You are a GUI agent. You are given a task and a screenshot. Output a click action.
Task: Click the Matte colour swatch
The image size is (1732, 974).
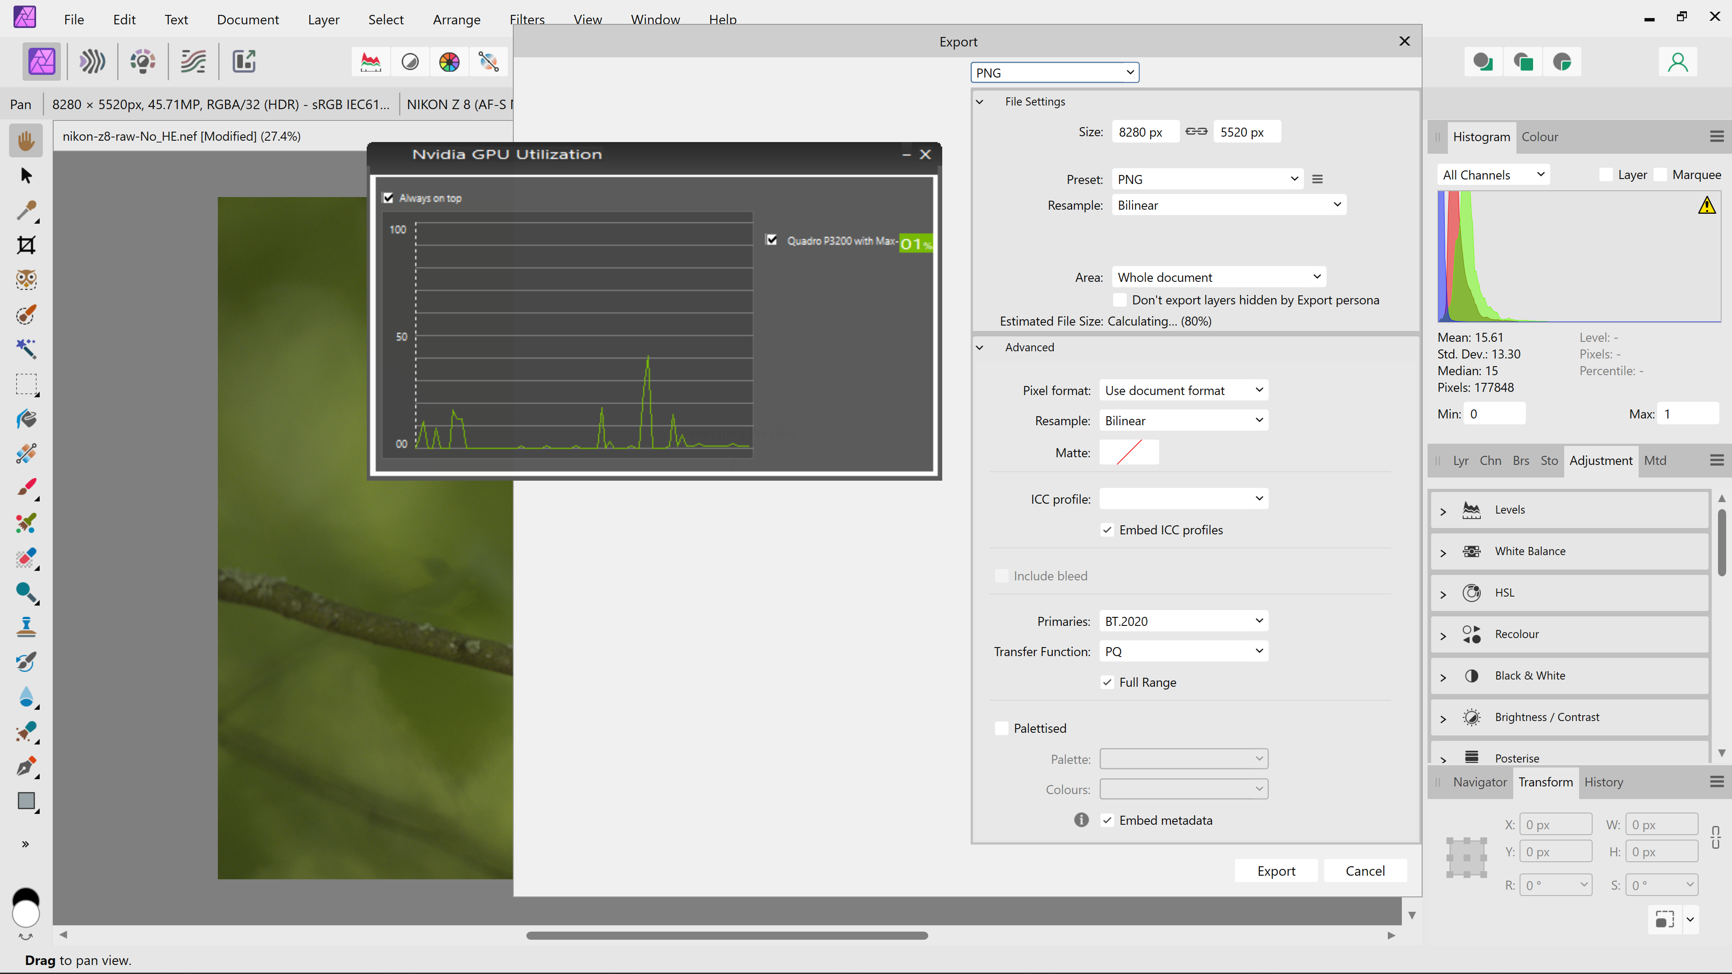(1129, 452)
